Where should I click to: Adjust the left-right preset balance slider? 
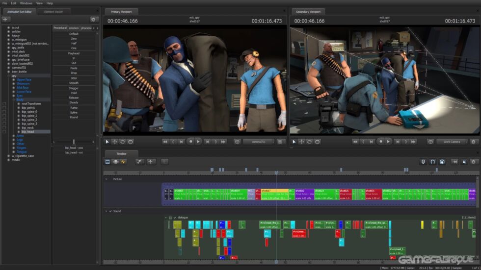pyautogui.click(x=74, y=142)
